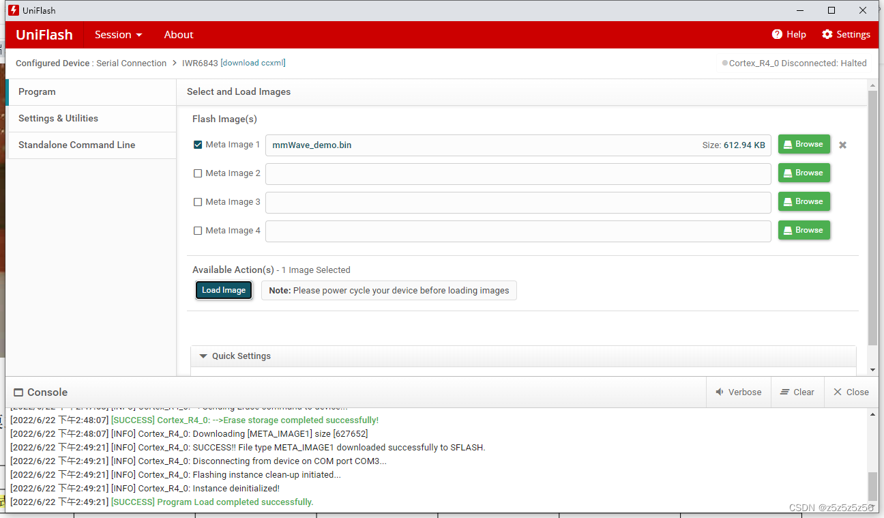Close the UniFlash window

pos(864,10)
